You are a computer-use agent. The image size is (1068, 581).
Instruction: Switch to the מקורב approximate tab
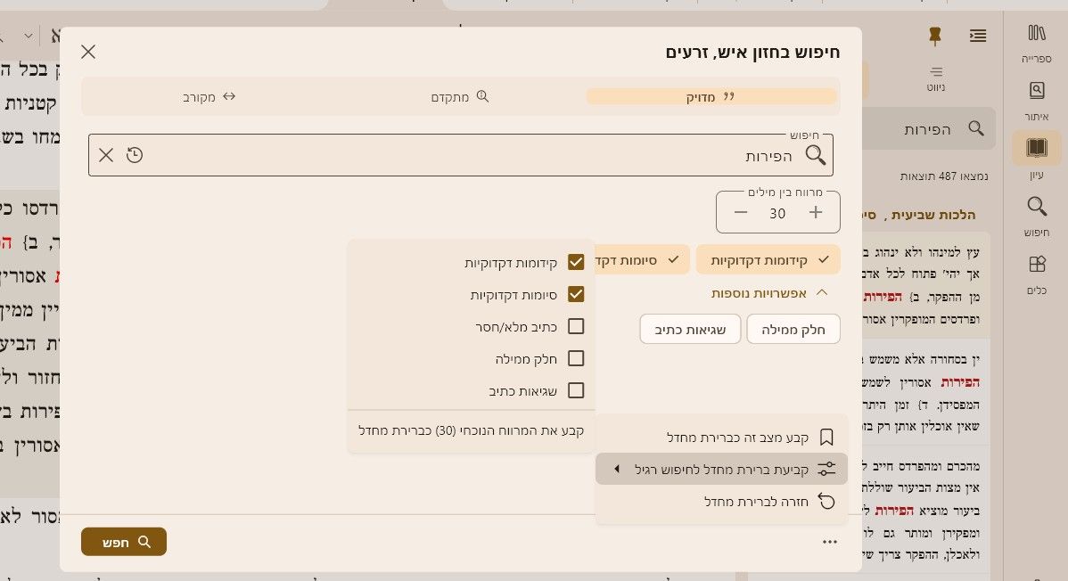click(209, 97)
